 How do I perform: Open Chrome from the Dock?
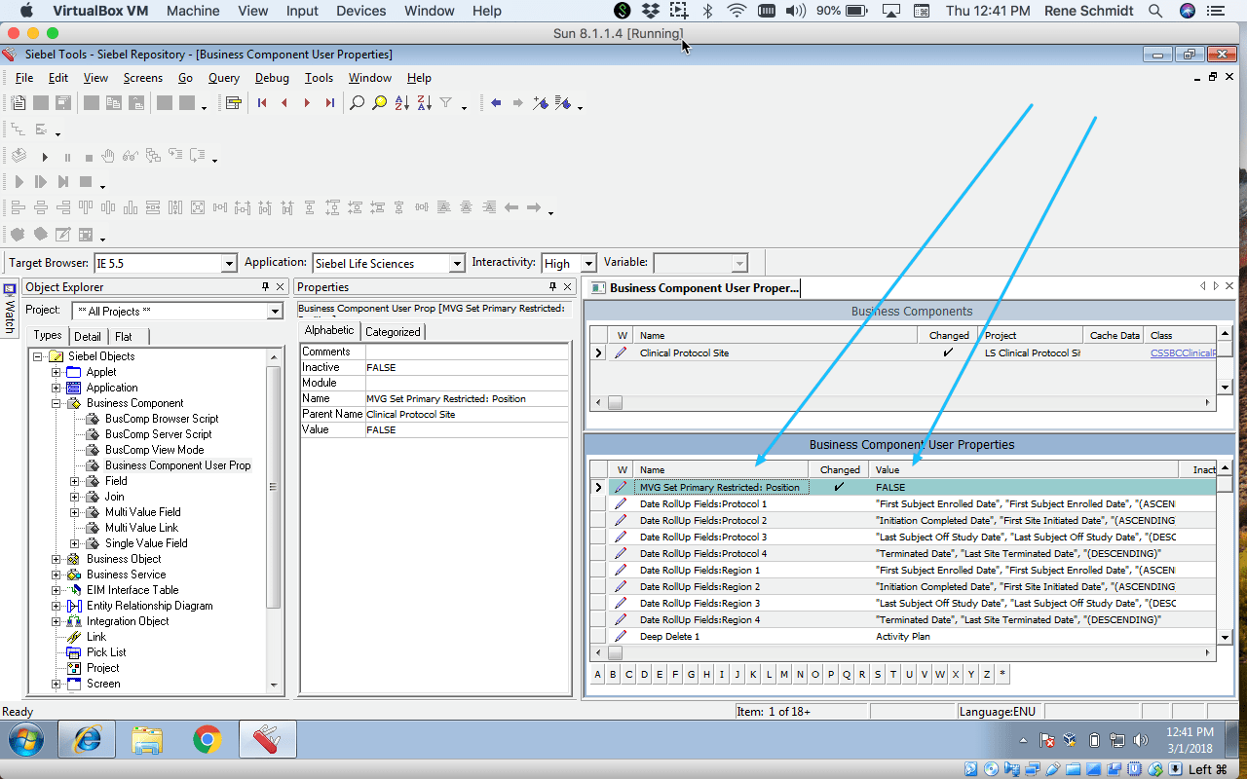(x=208, y=740)
